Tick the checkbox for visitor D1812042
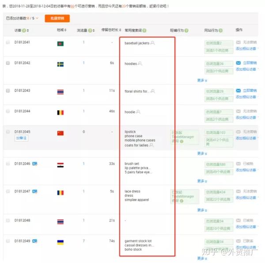This screenshot has width=265, height=263. pyautogui.click(x=8, y=63)
